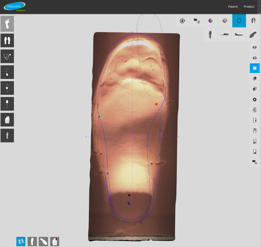261x247 pixels.
Task: Click the eye with cross visibility icon
Action: (255, 58)
